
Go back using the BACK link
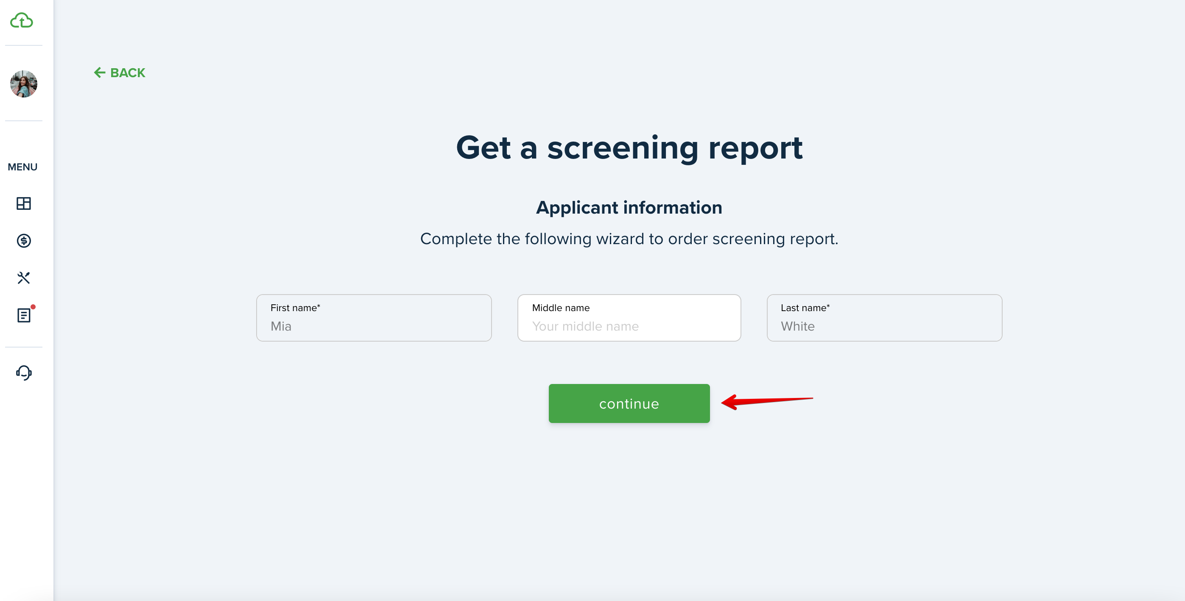pos(119,72)
